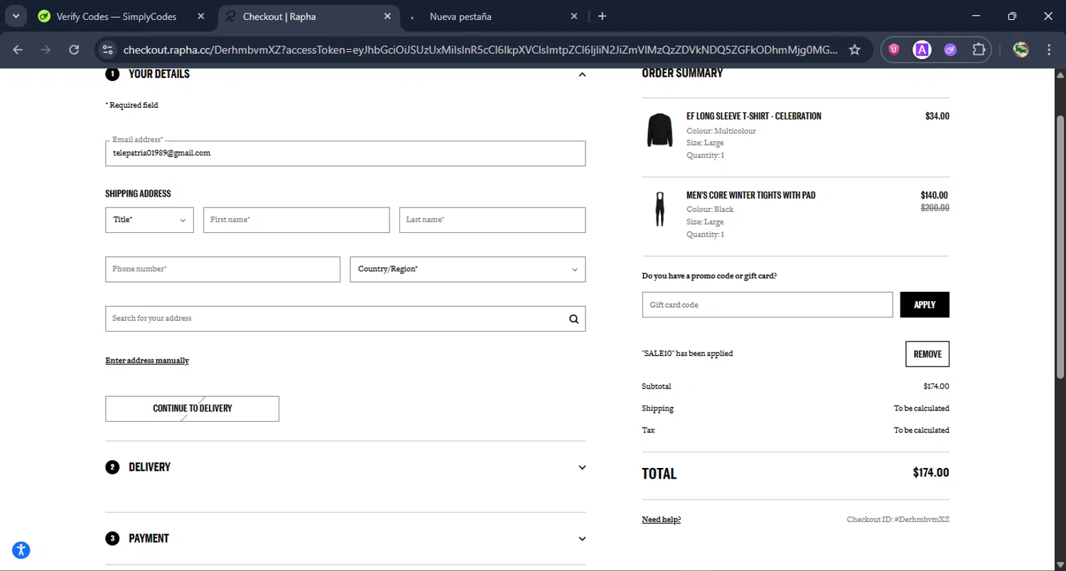Collapse the Your Details section chevron
Screen dimensions: 1066x571
(582, 74)
